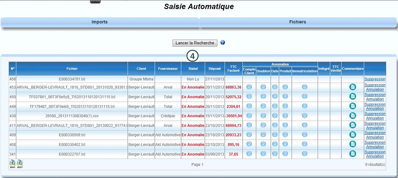Click Immatriculation anomaly icon for row 438
Viewport: 398px width, 178px height.
tap(304, 116)
